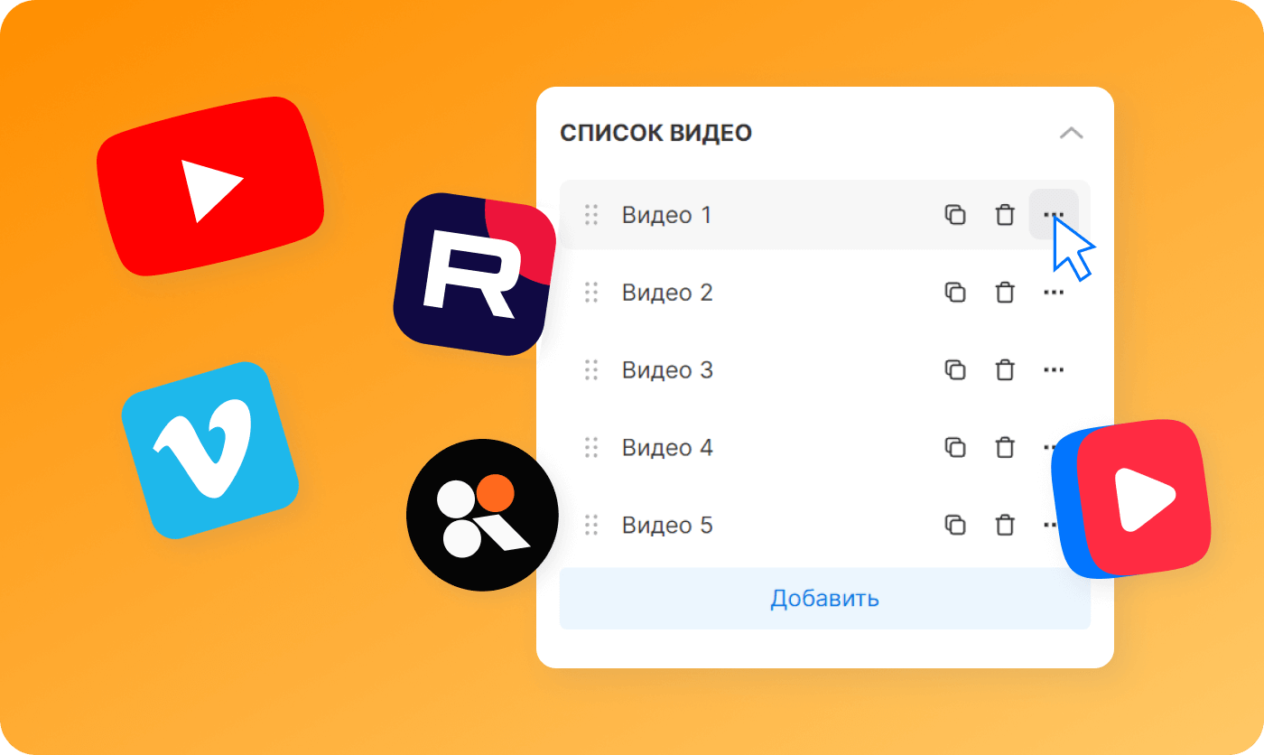The height and width of the screenshot is (755, 1264).
Task: Click the duplicate icon for Видео 1
Action: [x=955, y=215]
